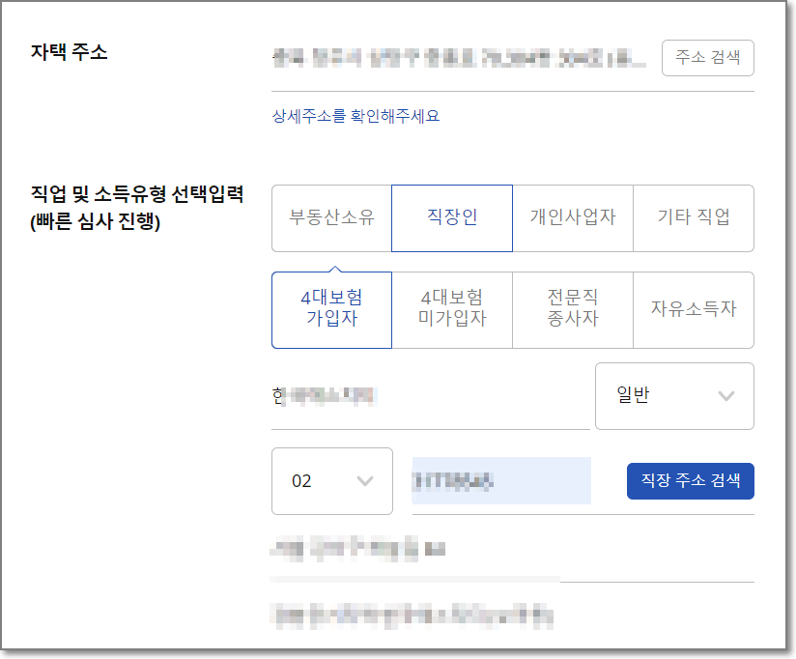Open the 일반 dropdown chevron

[x=727, y=395]
